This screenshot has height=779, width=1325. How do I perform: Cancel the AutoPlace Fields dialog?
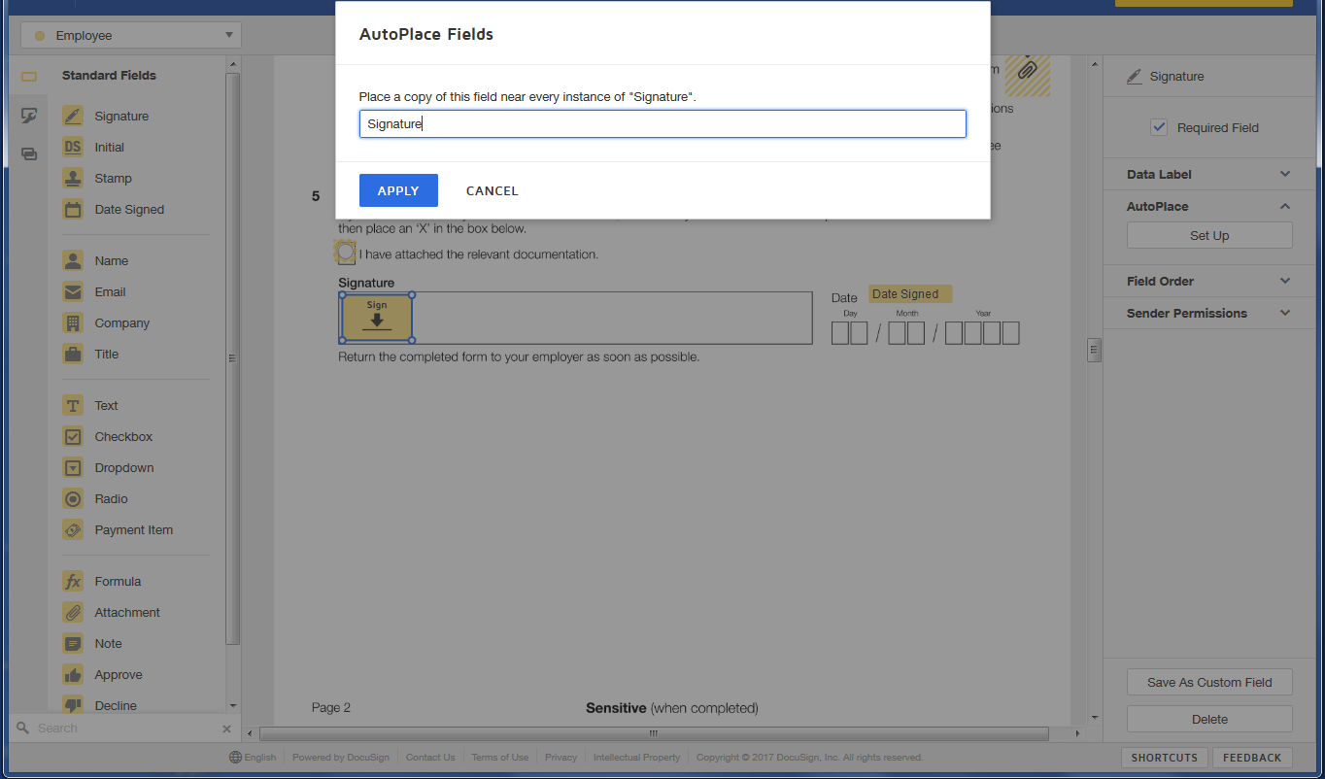point(492,190)
